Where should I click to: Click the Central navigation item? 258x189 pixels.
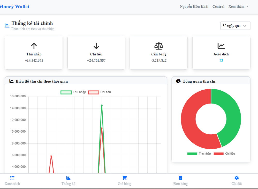pos(218,6)
